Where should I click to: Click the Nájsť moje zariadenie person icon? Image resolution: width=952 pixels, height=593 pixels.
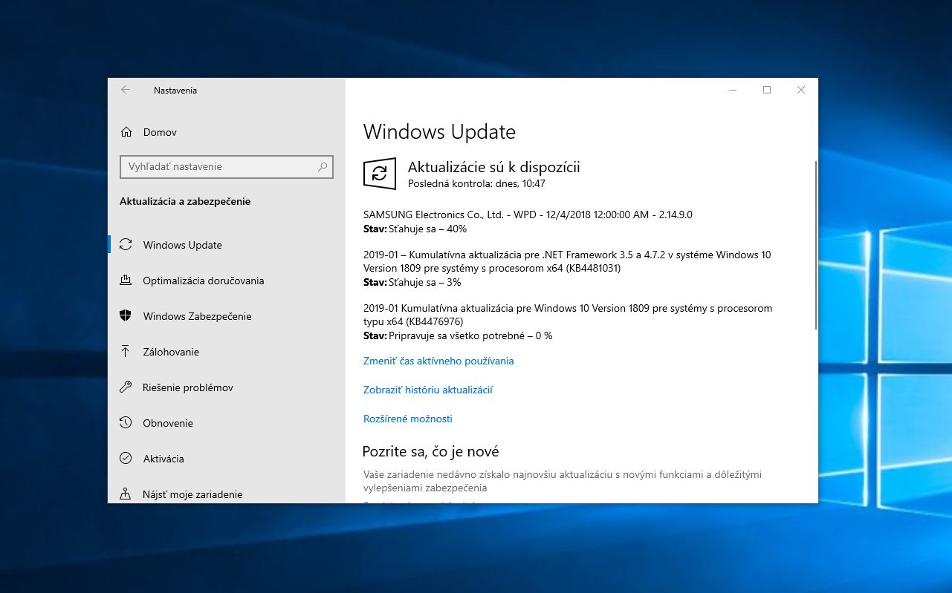pos(126,494)
